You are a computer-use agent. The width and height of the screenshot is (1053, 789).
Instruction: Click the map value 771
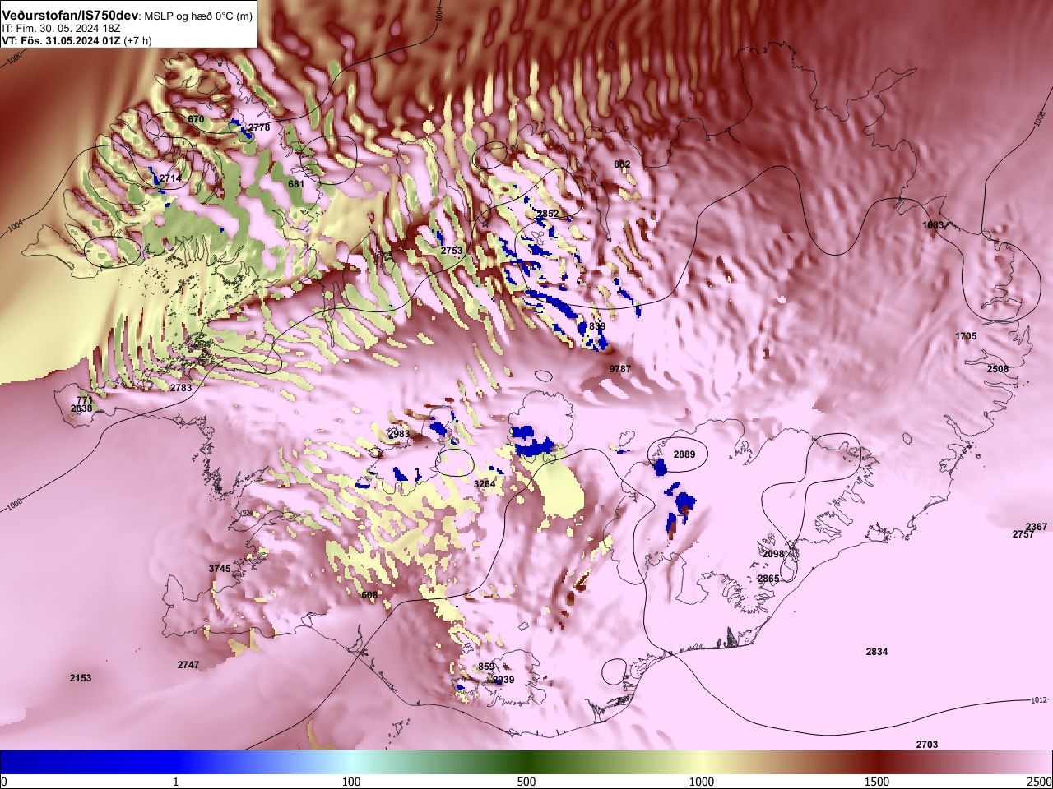85,400
